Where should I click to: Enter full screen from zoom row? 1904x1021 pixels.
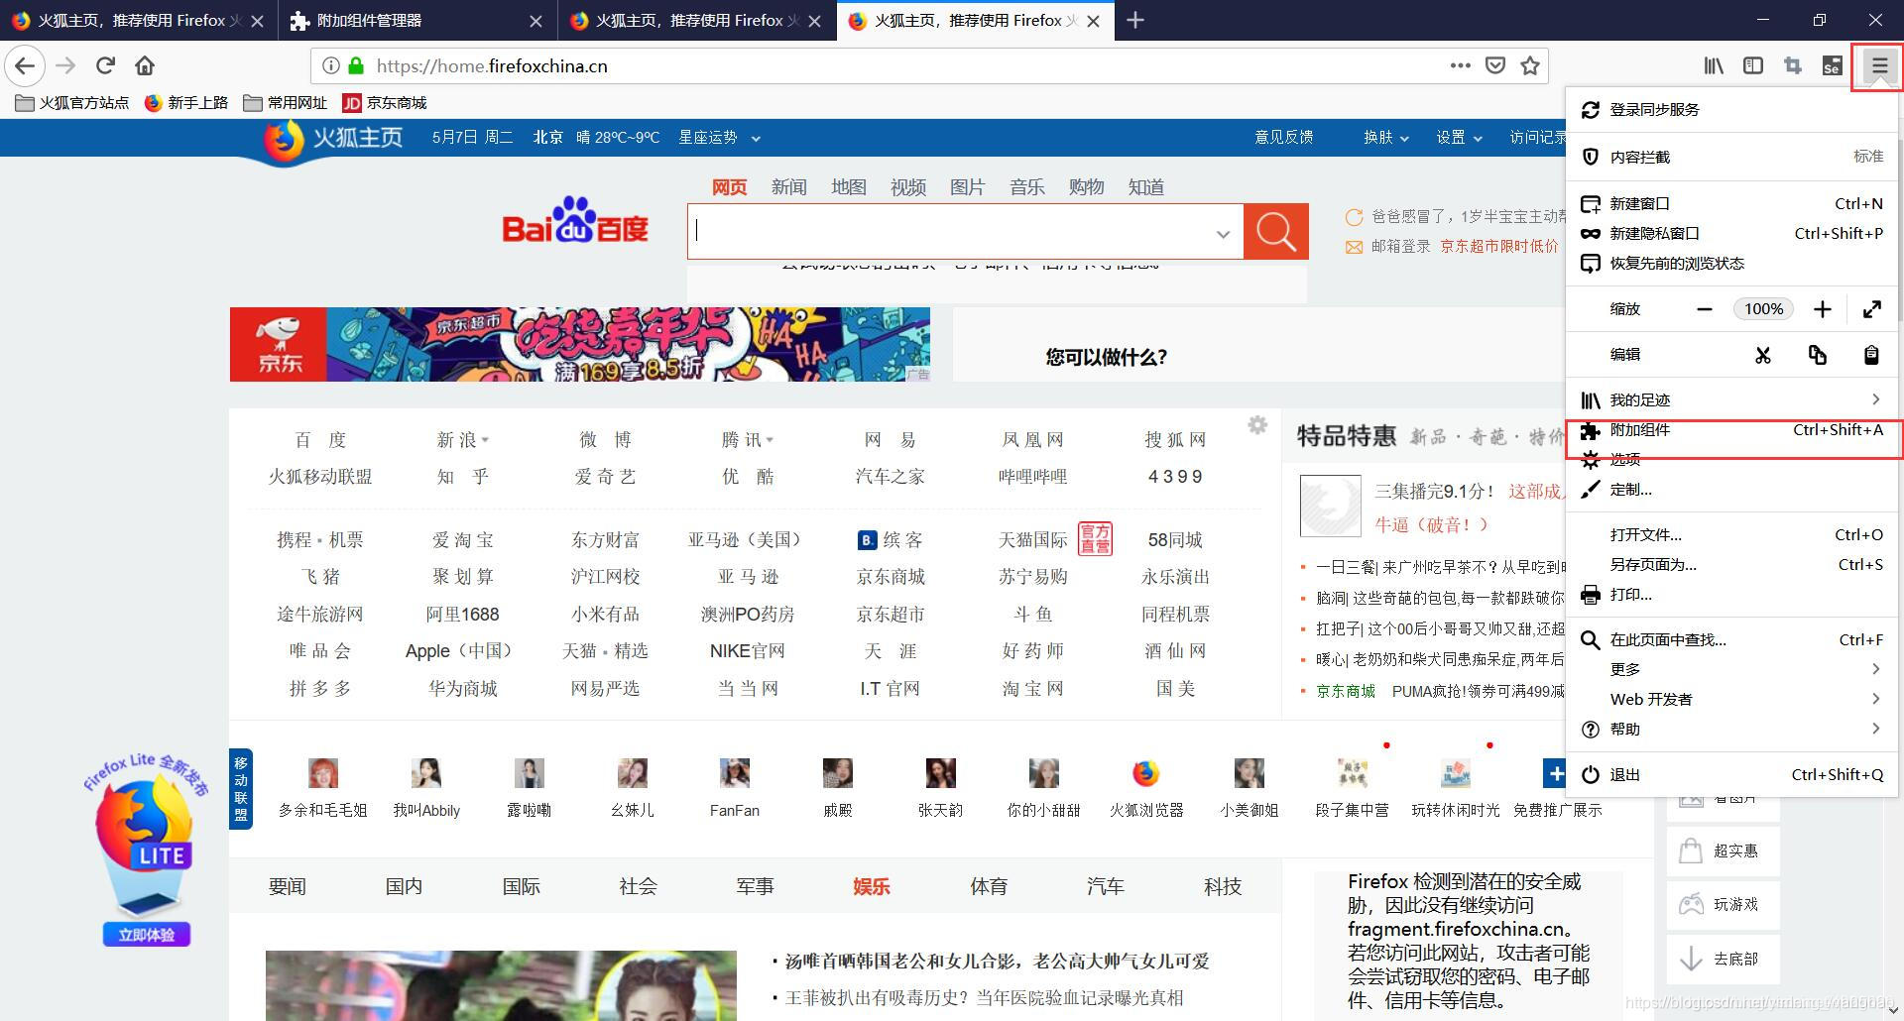[1872, 309]
